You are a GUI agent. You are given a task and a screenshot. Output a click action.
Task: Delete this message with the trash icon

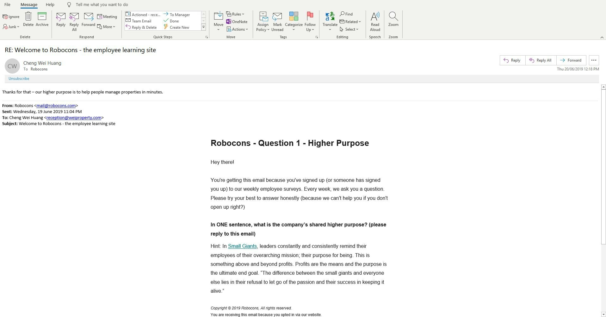tap(28, 19)
